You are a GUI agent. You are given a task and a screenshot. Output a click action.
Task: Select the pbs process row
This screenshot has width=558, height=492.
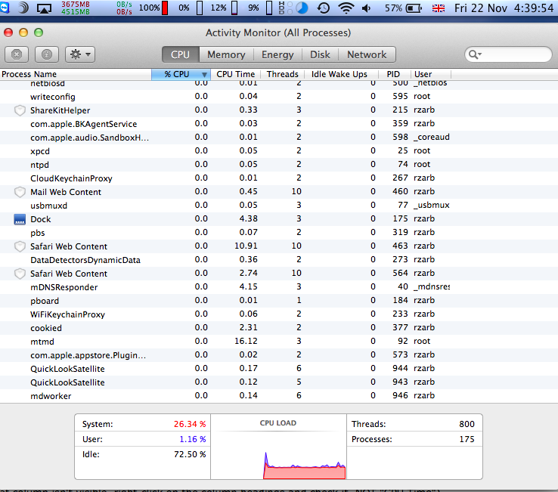pos(279,233)
